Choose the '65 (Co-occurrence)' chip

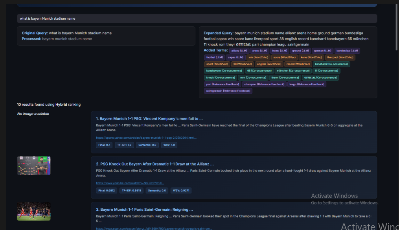tap(259, 70)
